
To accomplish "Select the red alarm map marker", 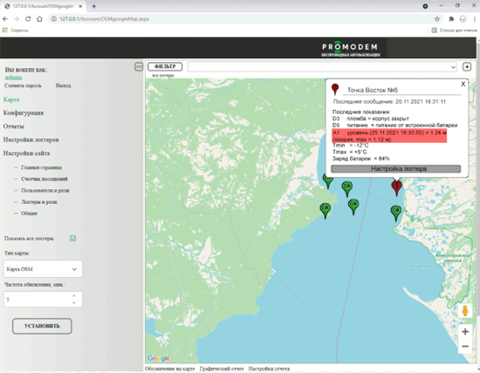I will tap(397, 187).
